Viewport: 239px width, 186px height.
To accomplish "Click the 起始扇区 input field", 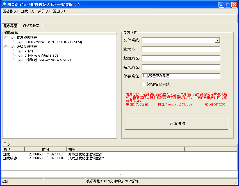I will (x=181, y=58).
